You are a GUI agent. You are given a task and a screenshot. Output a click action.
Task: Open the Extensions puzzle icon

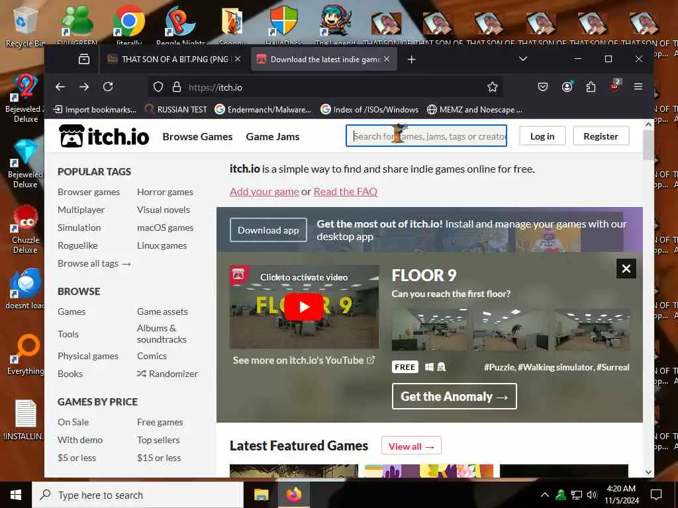click(591, 87)
